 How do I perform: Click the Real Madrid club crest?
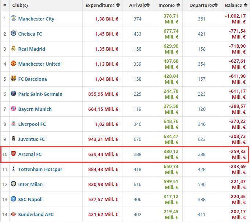(x=14, y=49)
